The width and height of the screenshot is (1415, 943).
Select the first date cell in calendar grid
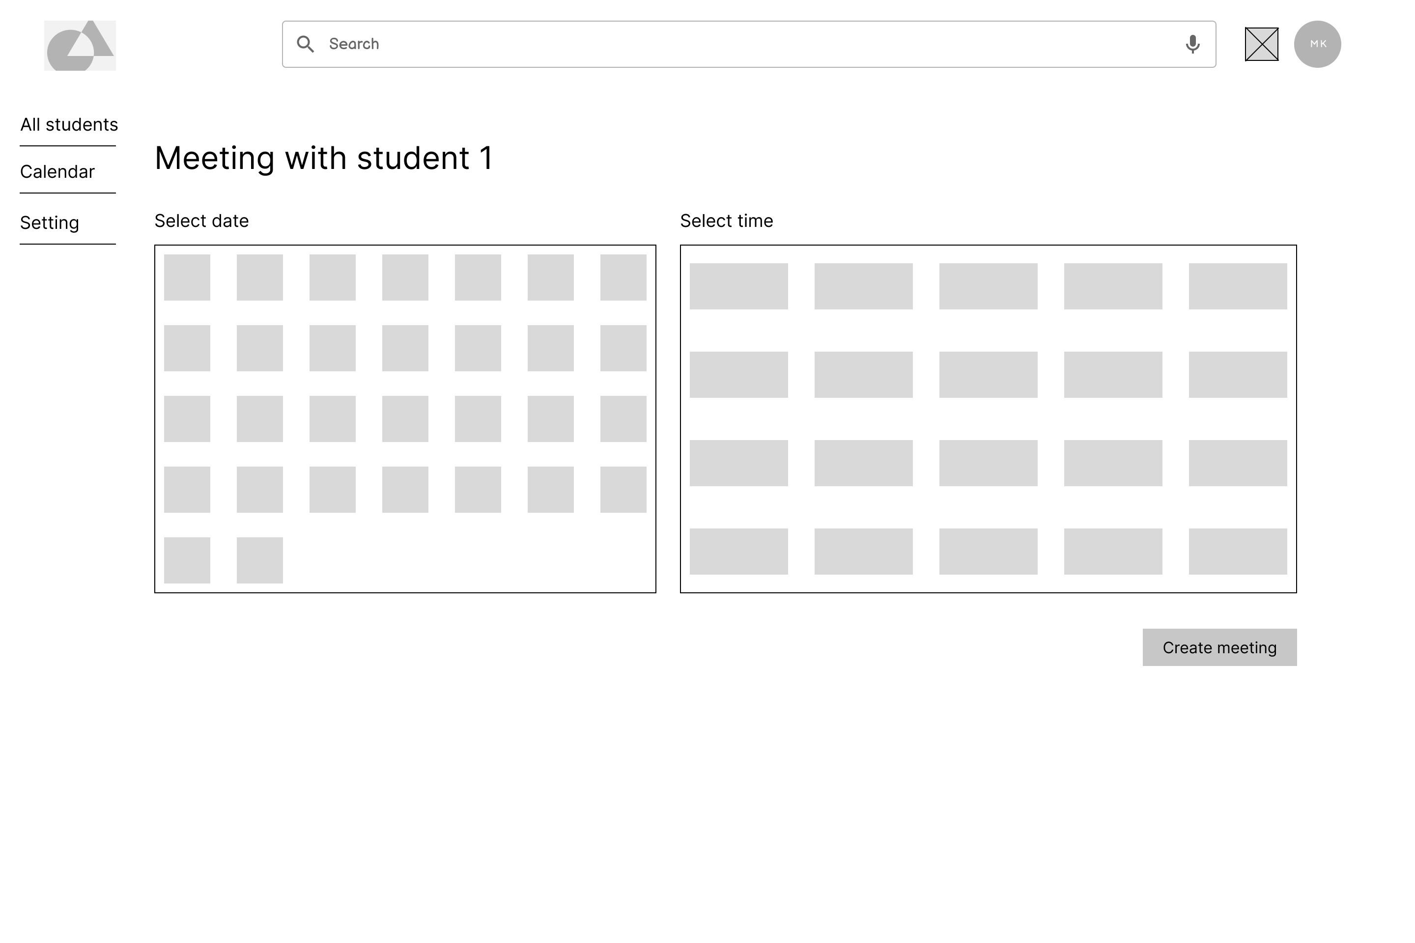(x=187, y=277)
